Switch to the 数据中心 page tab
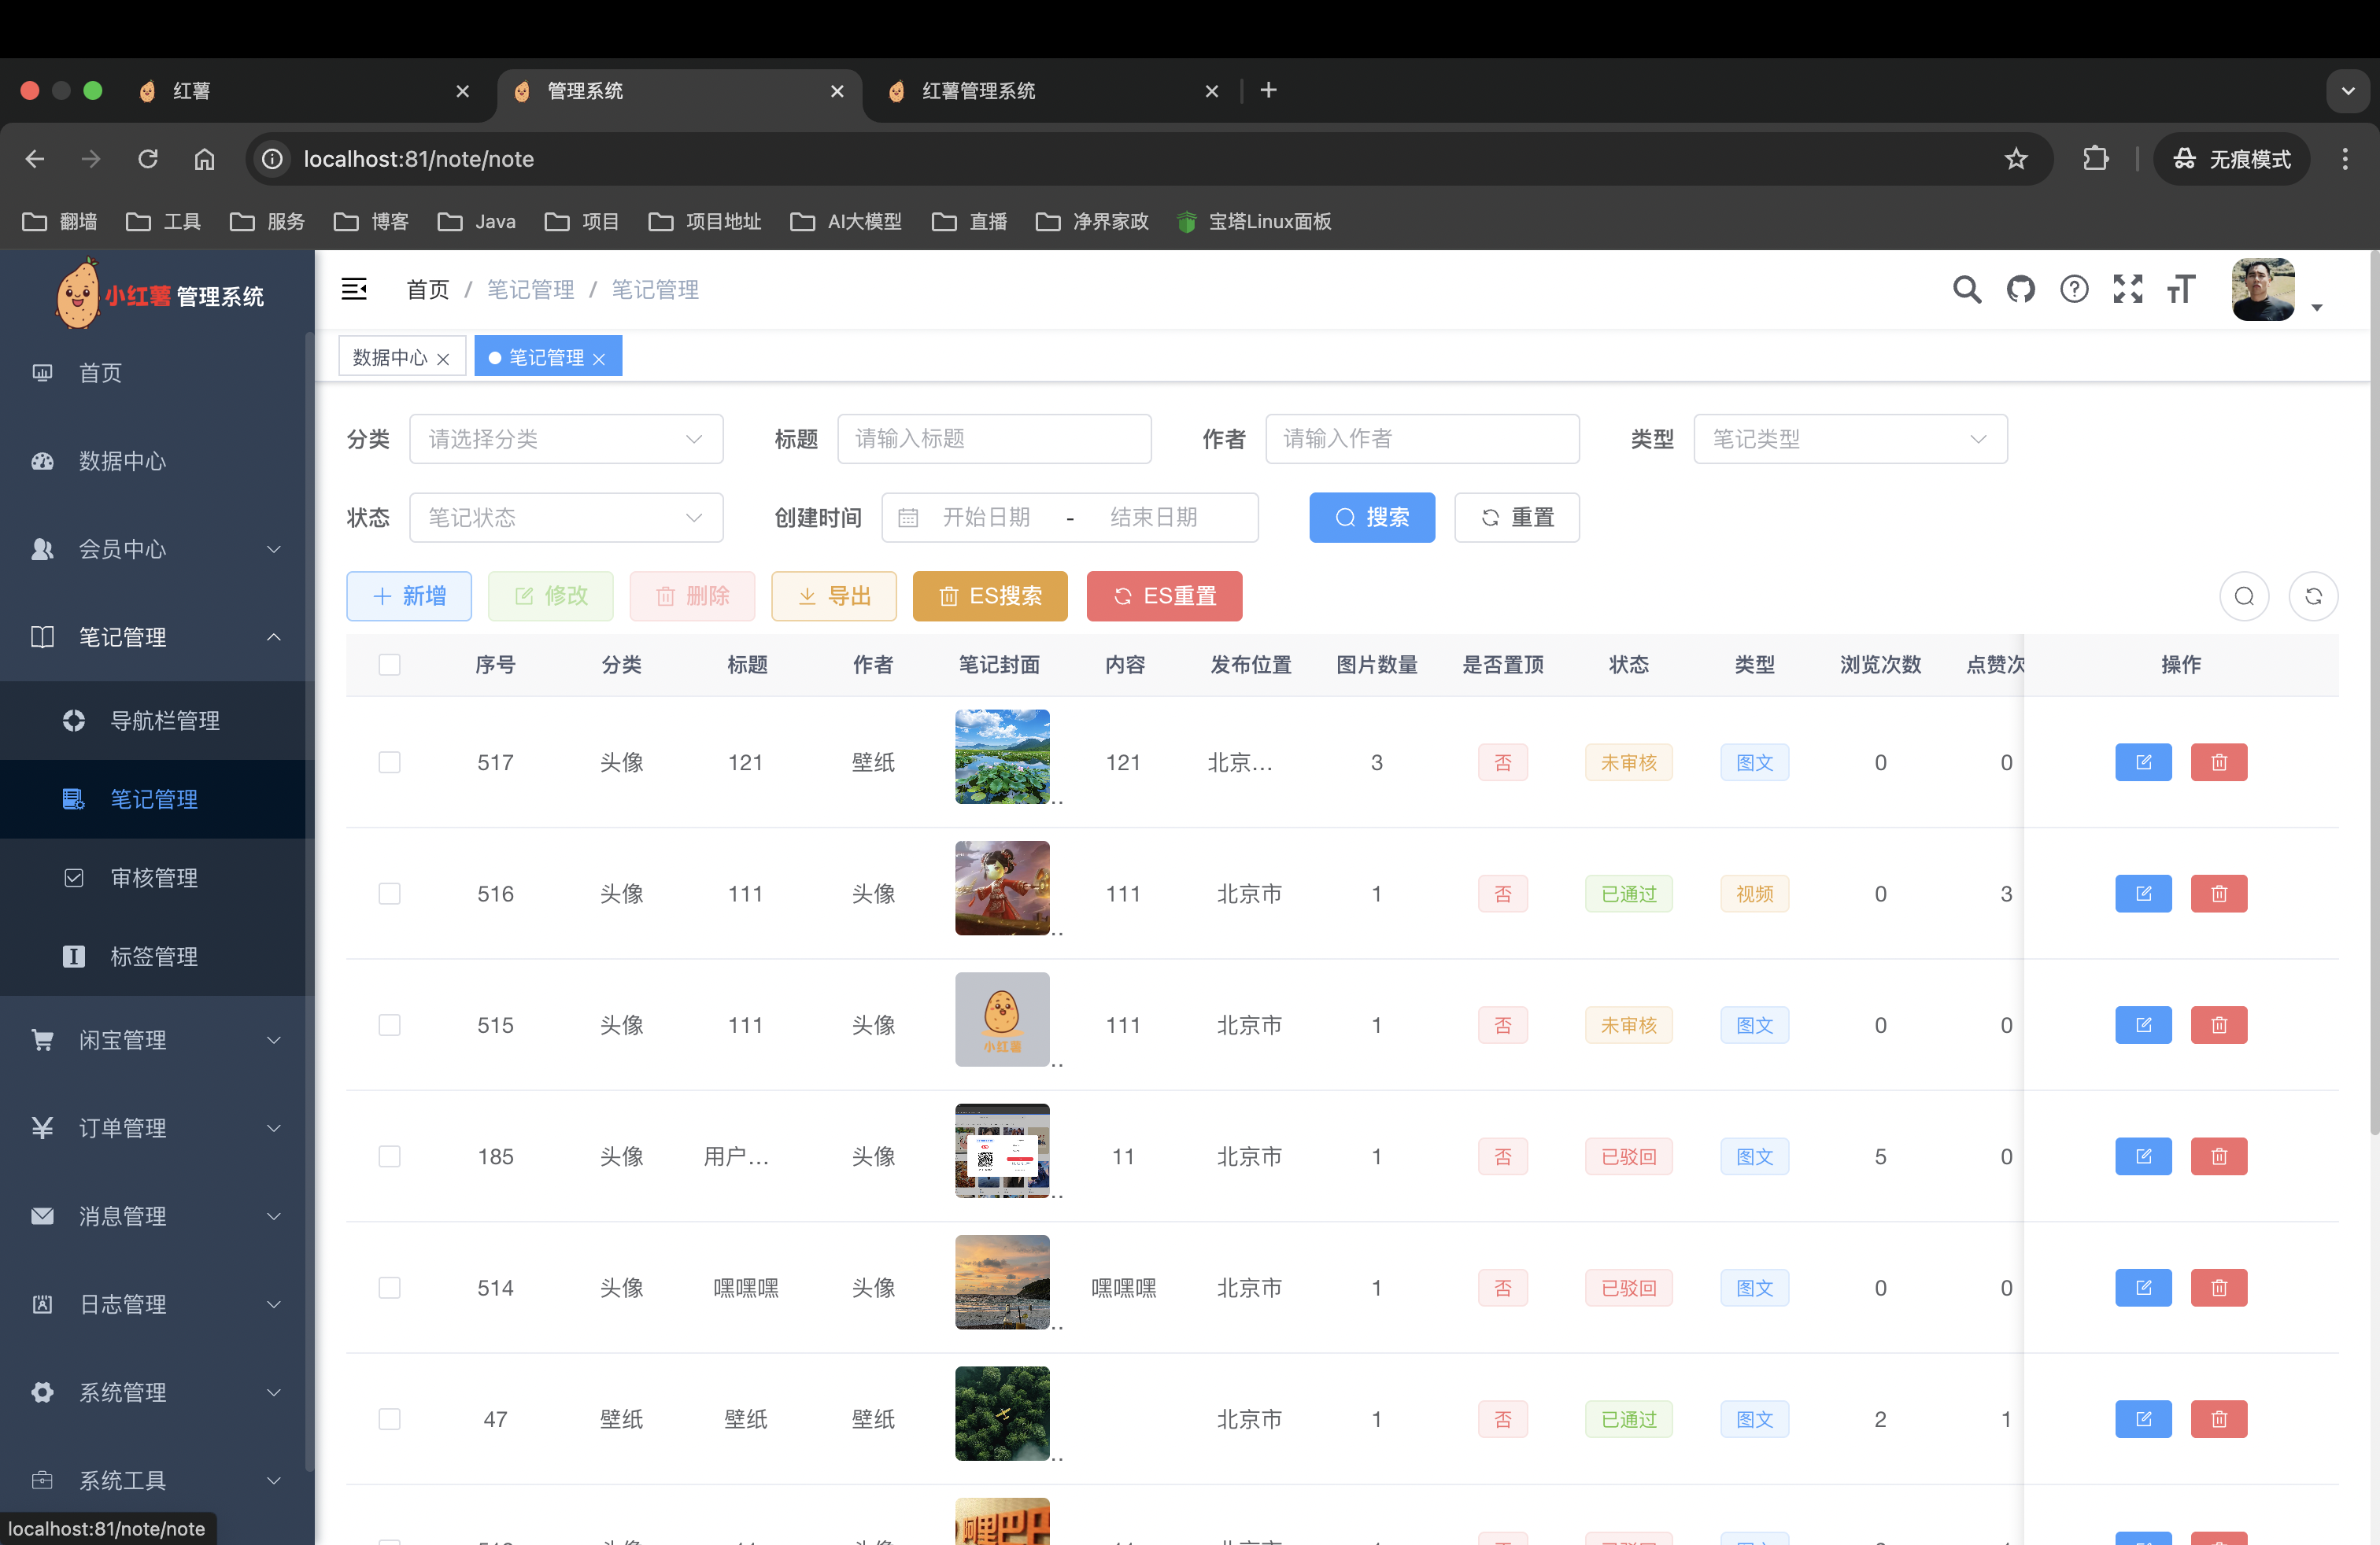2380x1545 pixels. (389, 357)
